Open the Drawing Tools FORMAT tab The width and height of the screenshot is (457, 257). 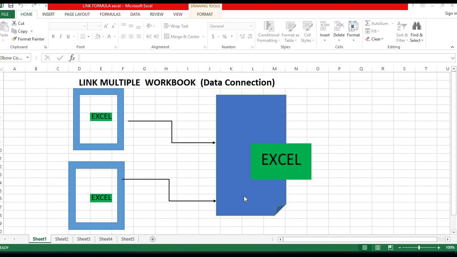point(205,14)
